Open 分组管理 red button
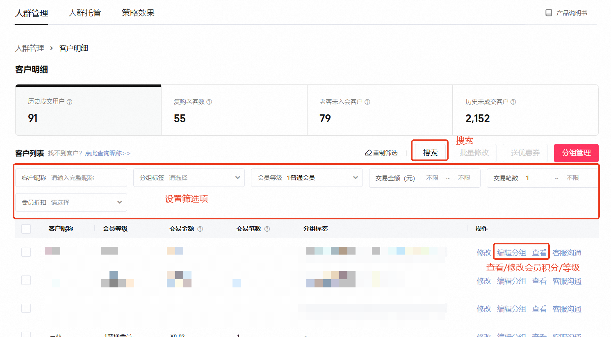 pyautogui.click(x=576, y=153)
